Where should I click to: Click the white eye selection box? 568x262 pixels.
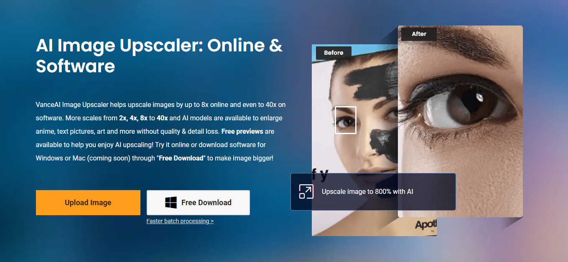pos(346,120)
